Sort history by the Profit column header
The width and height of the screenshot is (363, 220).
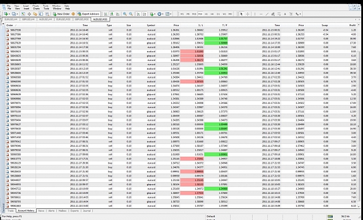click(x=342, y=25)
